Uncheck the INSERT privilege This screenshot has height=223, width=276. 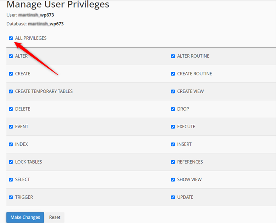(173, 144)
